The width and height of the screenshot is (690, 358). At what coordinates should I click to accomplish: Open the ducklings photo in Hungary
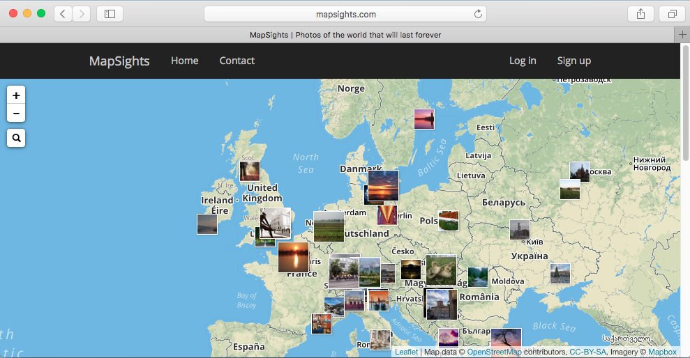[x=441, y=270]
